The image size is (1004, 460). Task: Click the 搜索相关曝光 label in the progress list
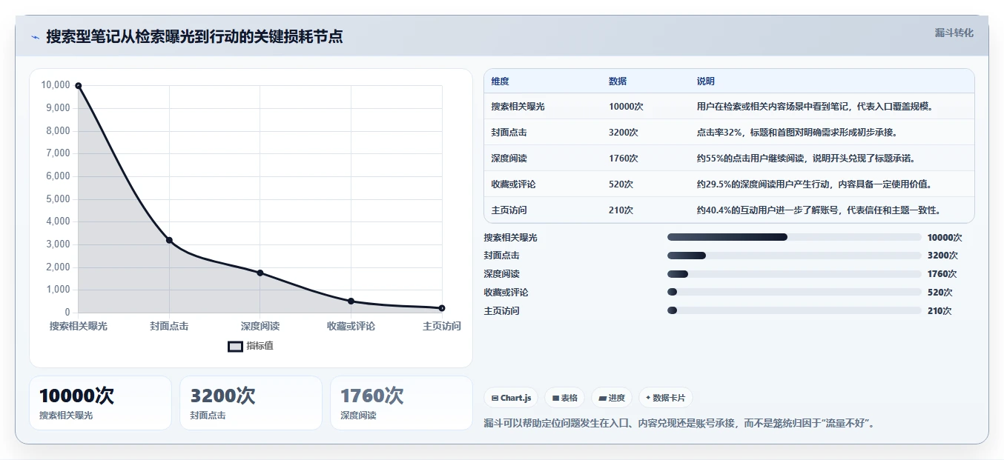click(510, 238)
